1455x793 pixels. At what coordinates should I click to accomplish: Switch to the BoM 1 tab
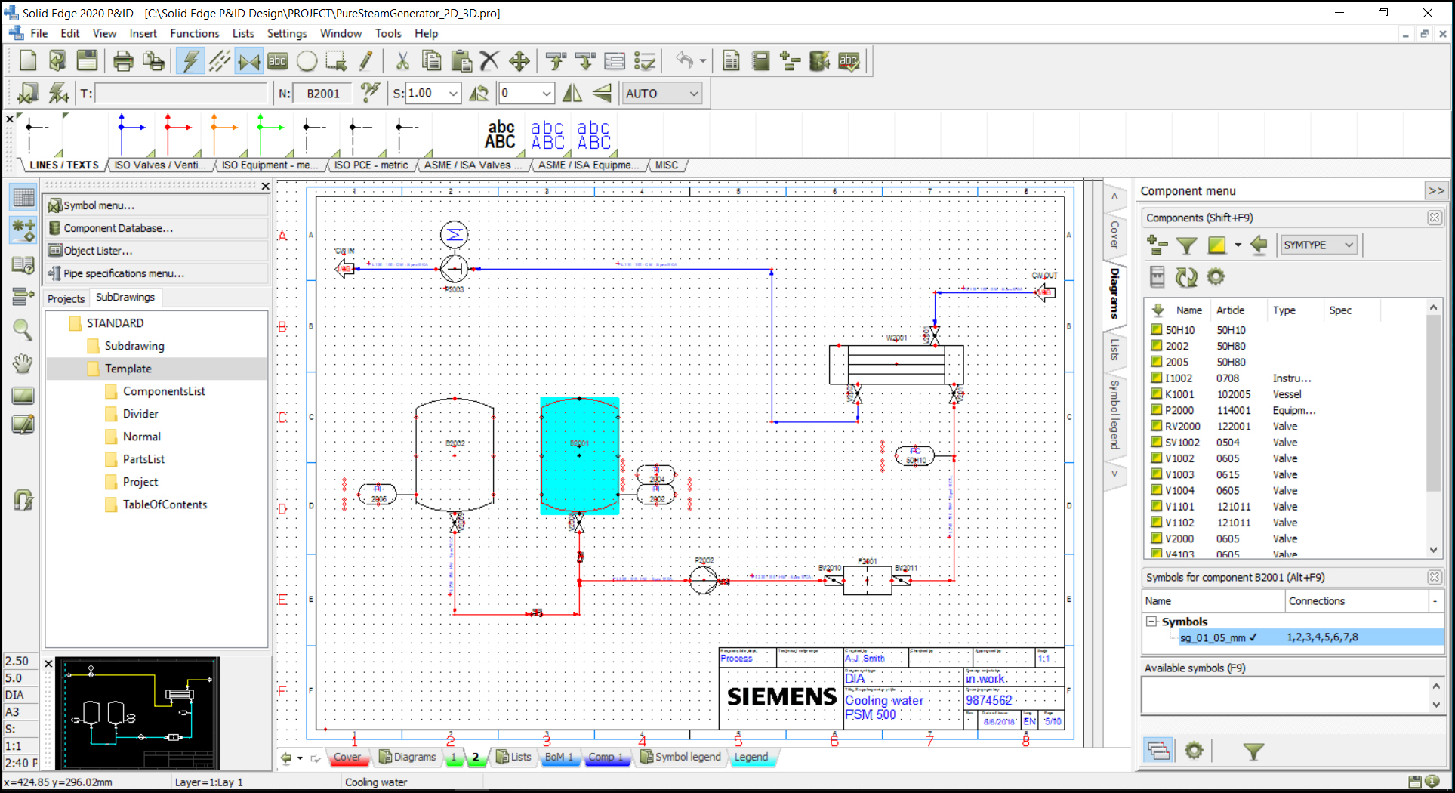[560, 757]
